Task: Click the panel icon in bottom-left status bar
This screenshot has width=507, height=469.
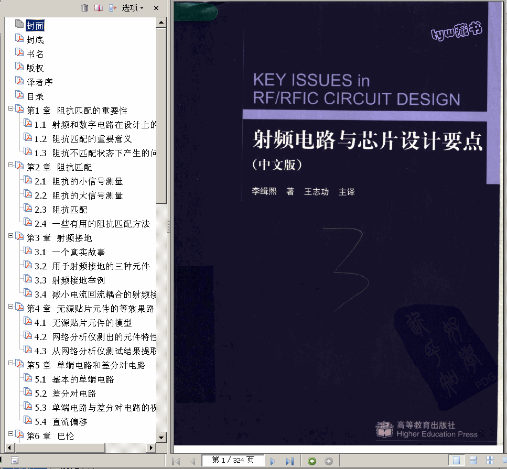Action: [15, 461]
